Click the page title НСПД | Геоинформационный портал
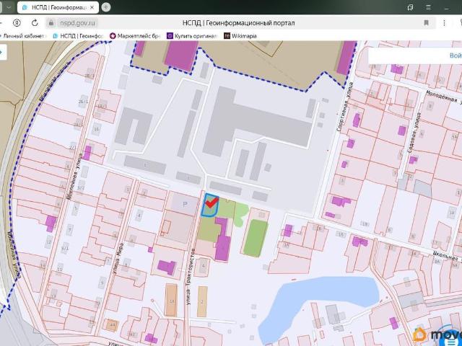 [238, 23]
